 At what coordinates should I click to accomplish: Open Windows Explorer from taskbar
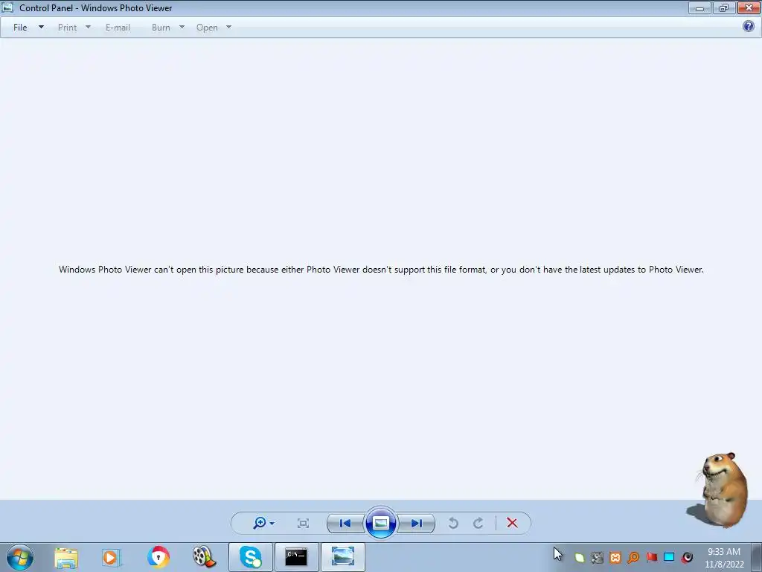coord(66,557)
